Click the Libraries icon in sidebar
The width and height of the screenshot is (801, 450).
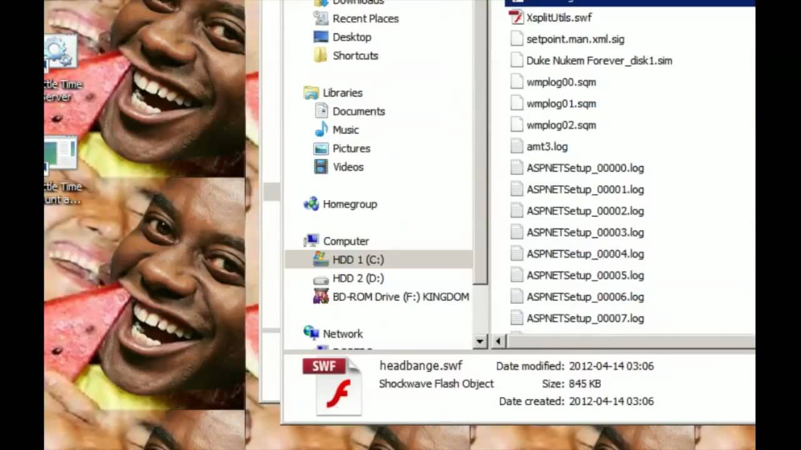(311, 92)
